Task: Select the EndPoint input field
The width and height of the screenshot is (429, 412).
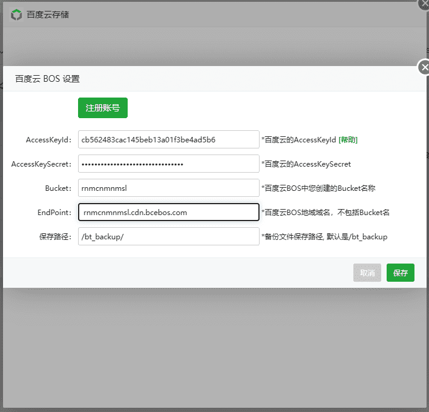Action: pos(169,212)
